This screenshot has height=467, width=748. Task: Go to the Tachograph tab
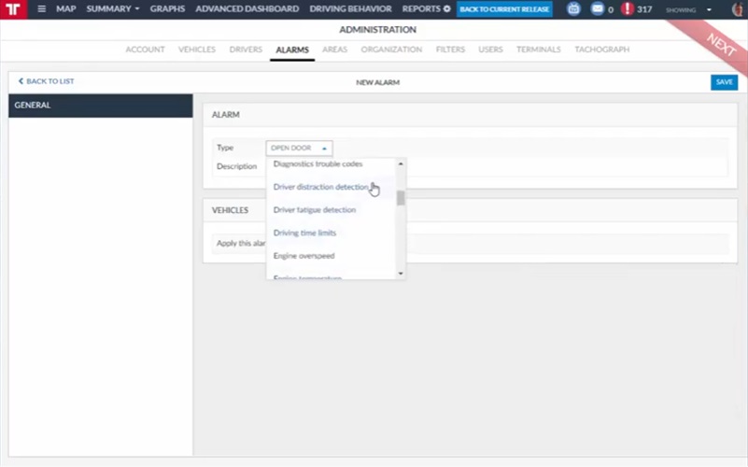[601, 50]
